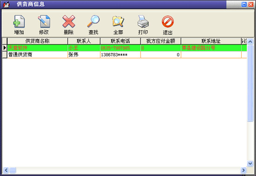Screen dimensions: 256x176
Task: Open the 修改 edit supplier tool
Action: [44, 25]
